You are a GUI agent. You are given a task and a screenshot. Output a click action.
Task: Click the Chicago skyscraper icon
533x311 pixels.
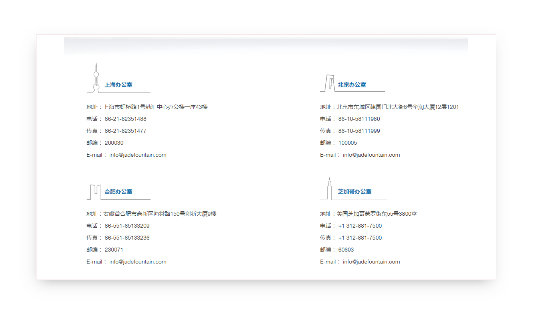(329, 189)
